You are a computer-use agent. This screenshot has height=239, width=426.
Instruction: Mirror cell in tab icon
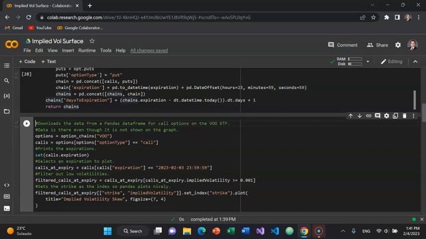click(x=395, y=116)
